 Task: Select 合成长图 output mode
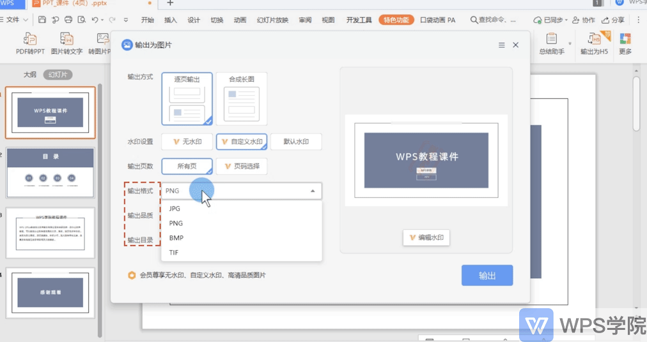[x=242, y=99]
